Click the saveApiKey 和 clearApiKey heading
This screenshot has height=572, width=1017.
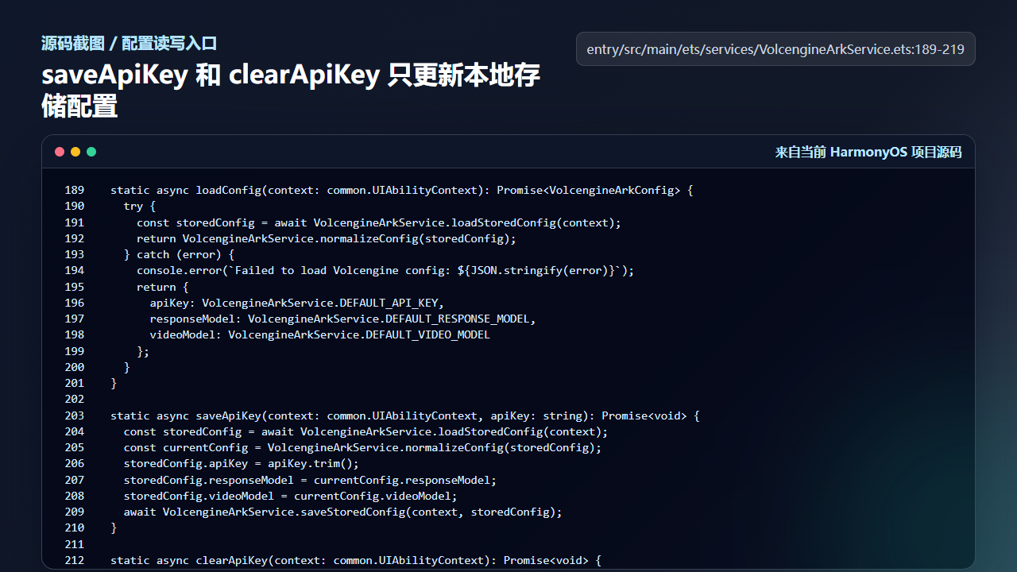pos(291,90)
